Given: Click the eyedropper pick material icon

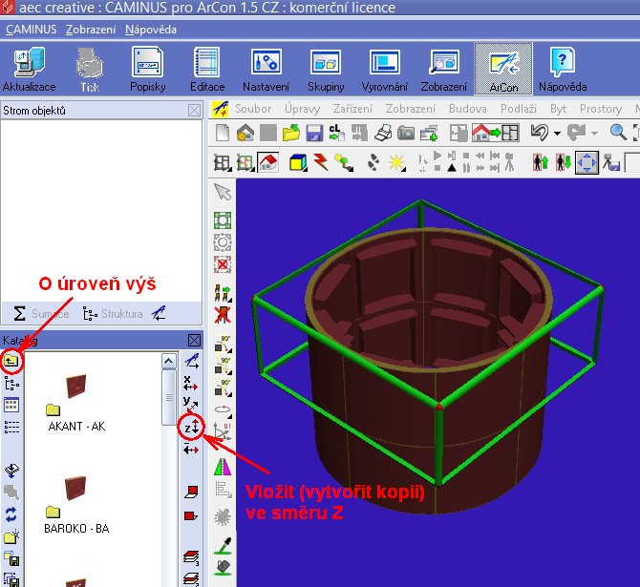Looking at the screenshot, I should tap(224, 546).
